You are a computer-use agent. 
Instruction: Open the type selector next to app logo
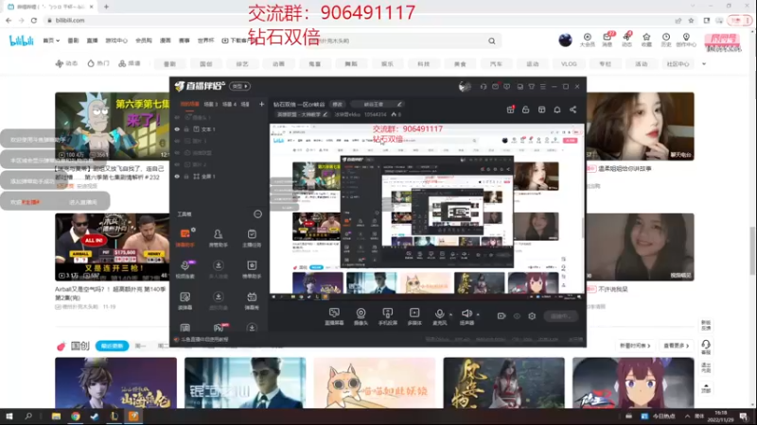click(x=240, y=86)
